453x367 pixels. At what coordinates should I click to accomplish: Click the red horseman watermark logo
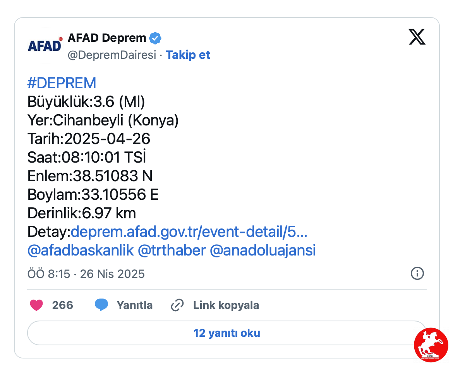431,345
